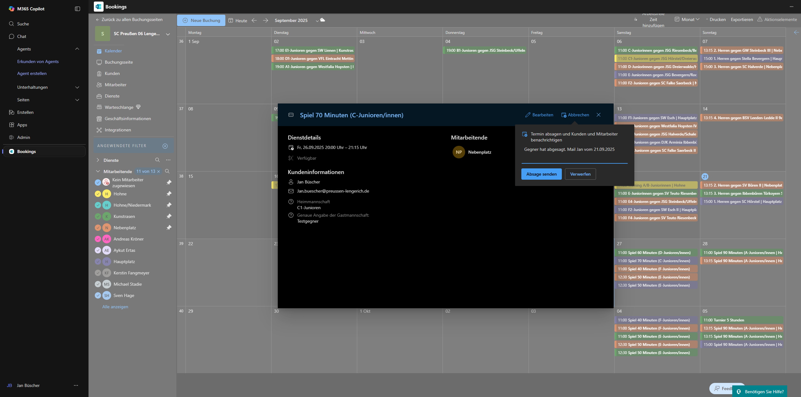Collapse M365 Copilot sidebar panel icon
This screenshot has width=801, height=397.
point(77,9)
